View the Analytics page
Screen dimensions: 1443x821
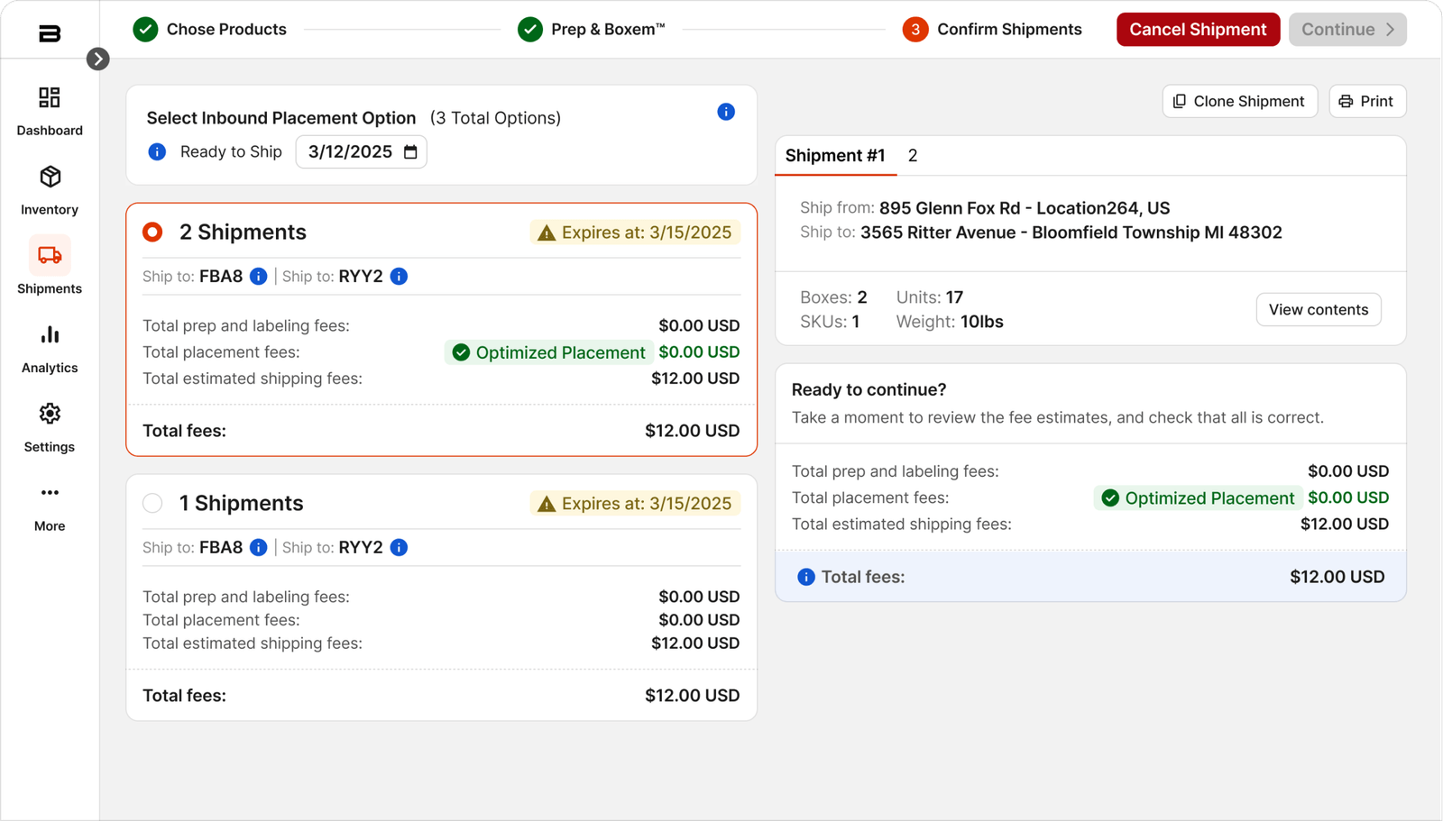tap(49, 346)
